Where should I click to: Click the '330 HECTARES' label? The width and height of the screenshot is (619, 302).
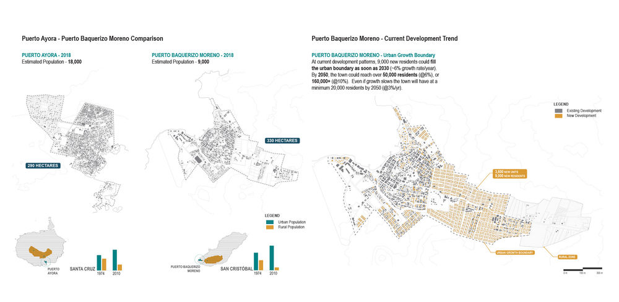click(282, 140)
